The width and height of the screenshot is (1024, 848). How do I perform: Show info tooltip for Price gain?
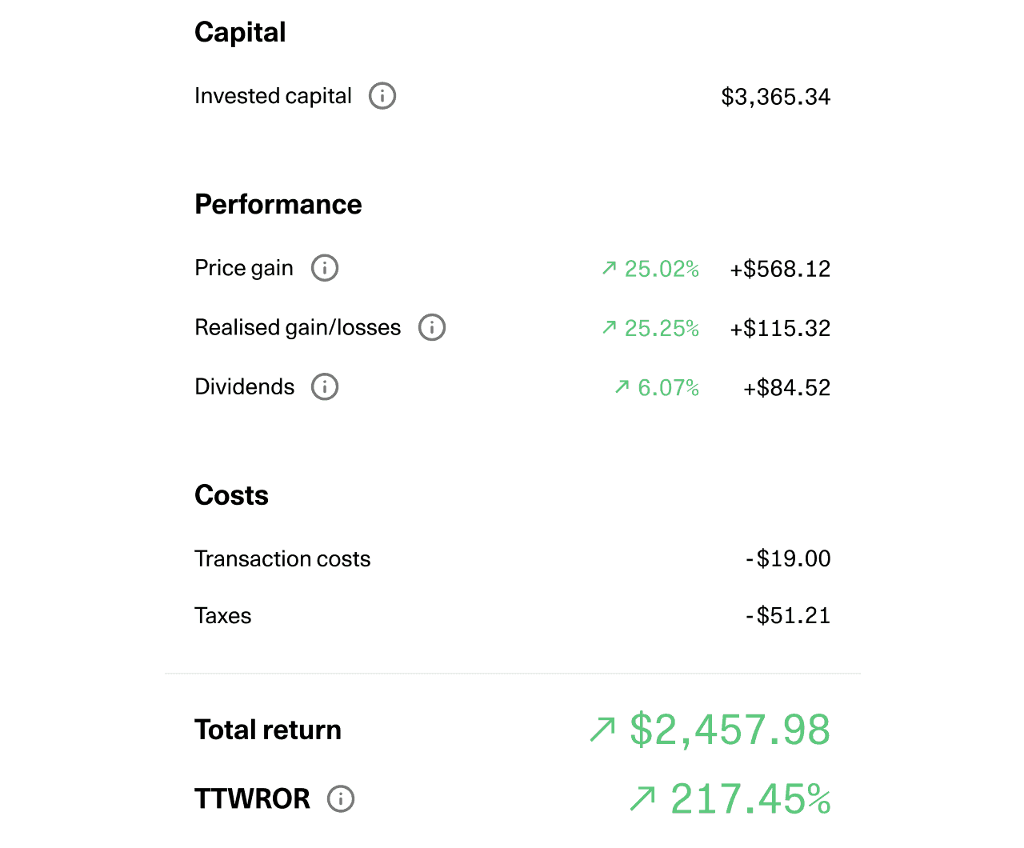[x=325, y=268]
